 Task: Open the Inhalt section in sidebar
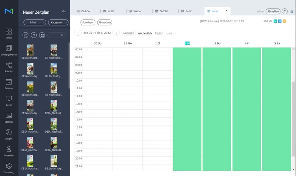[9, 33]
